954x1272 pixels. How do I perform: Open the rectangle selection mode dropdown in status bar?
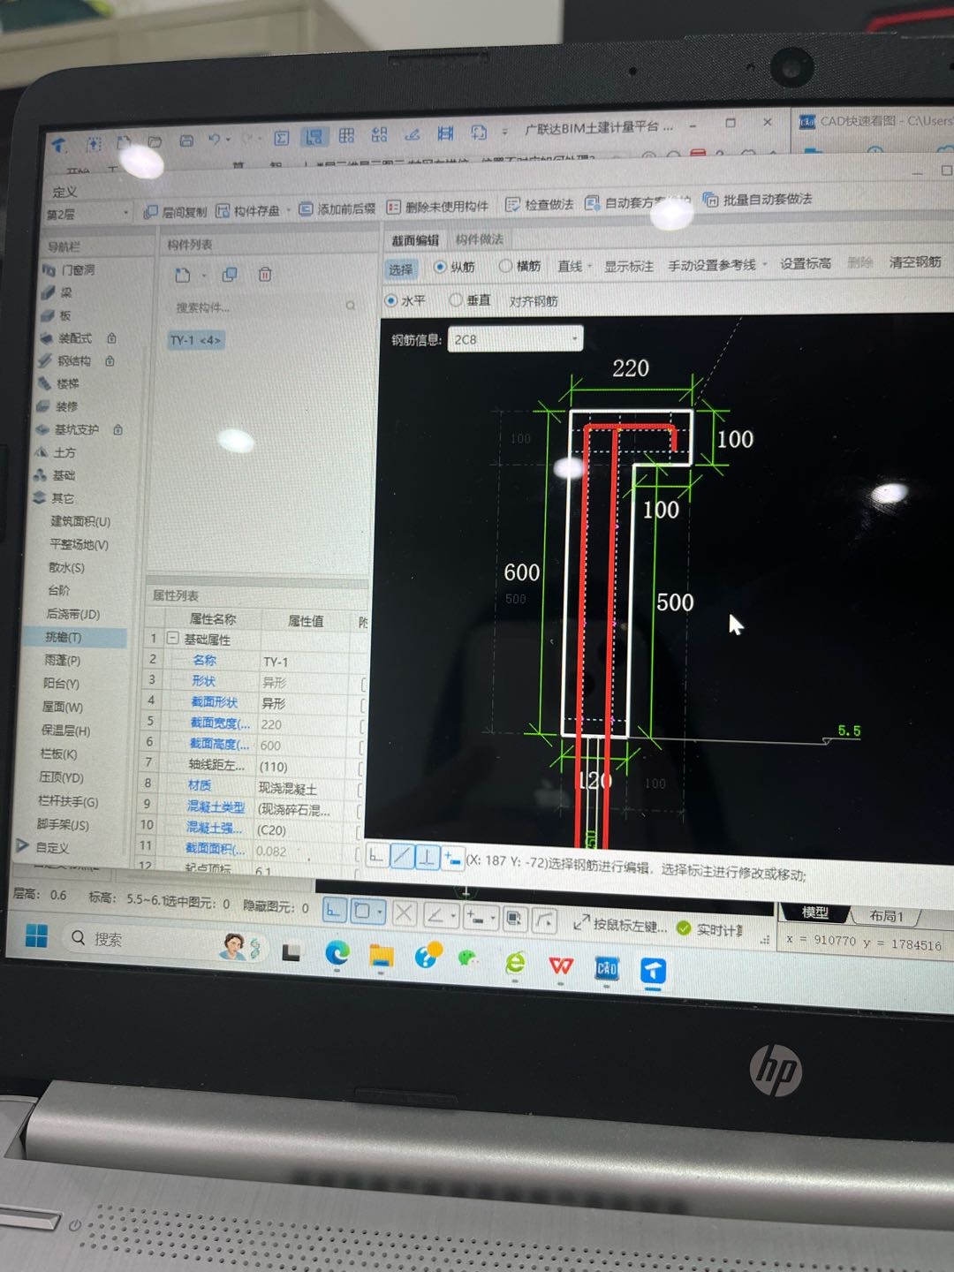380,911
